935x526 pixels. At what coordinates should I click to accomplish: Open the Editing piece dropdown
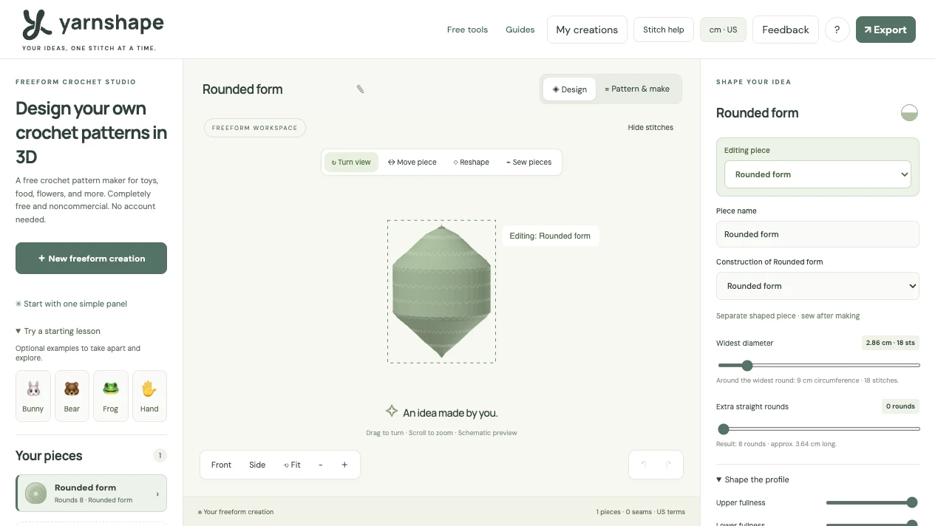817,175
